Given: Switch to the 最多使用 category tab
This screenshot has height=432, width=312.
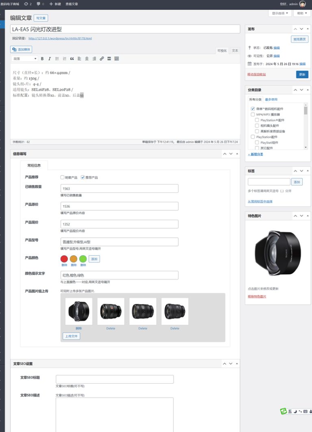Looking at the screenshot, I should pos(271,99).
